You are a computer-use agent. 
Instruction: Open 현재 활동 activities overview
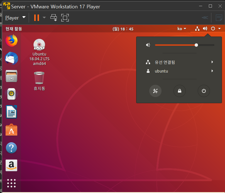(14, 29)
